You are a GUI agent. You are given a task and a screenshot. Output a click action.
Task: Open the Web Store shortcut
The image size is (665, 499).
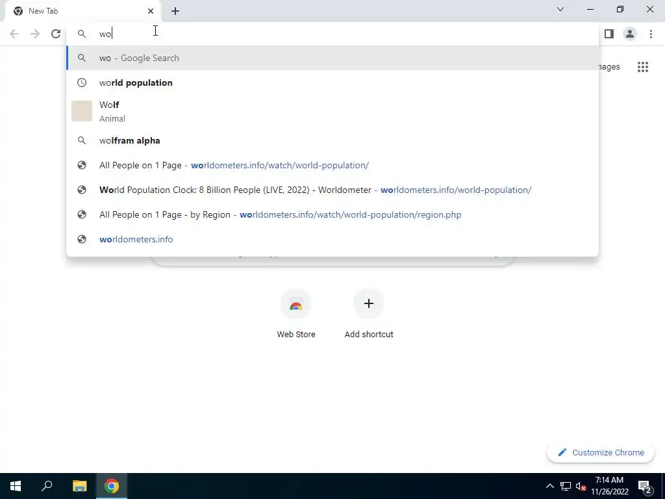pyautogui.click(x=296, y=314)
